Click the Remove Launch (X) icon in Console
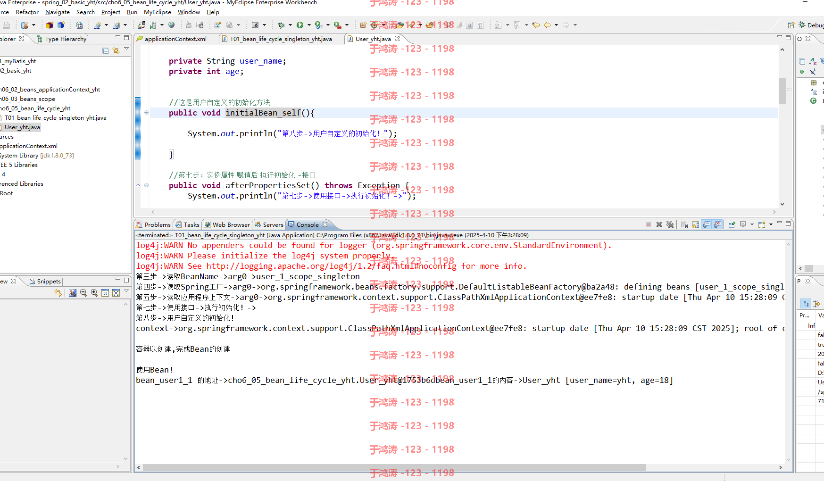 [659, 225]
